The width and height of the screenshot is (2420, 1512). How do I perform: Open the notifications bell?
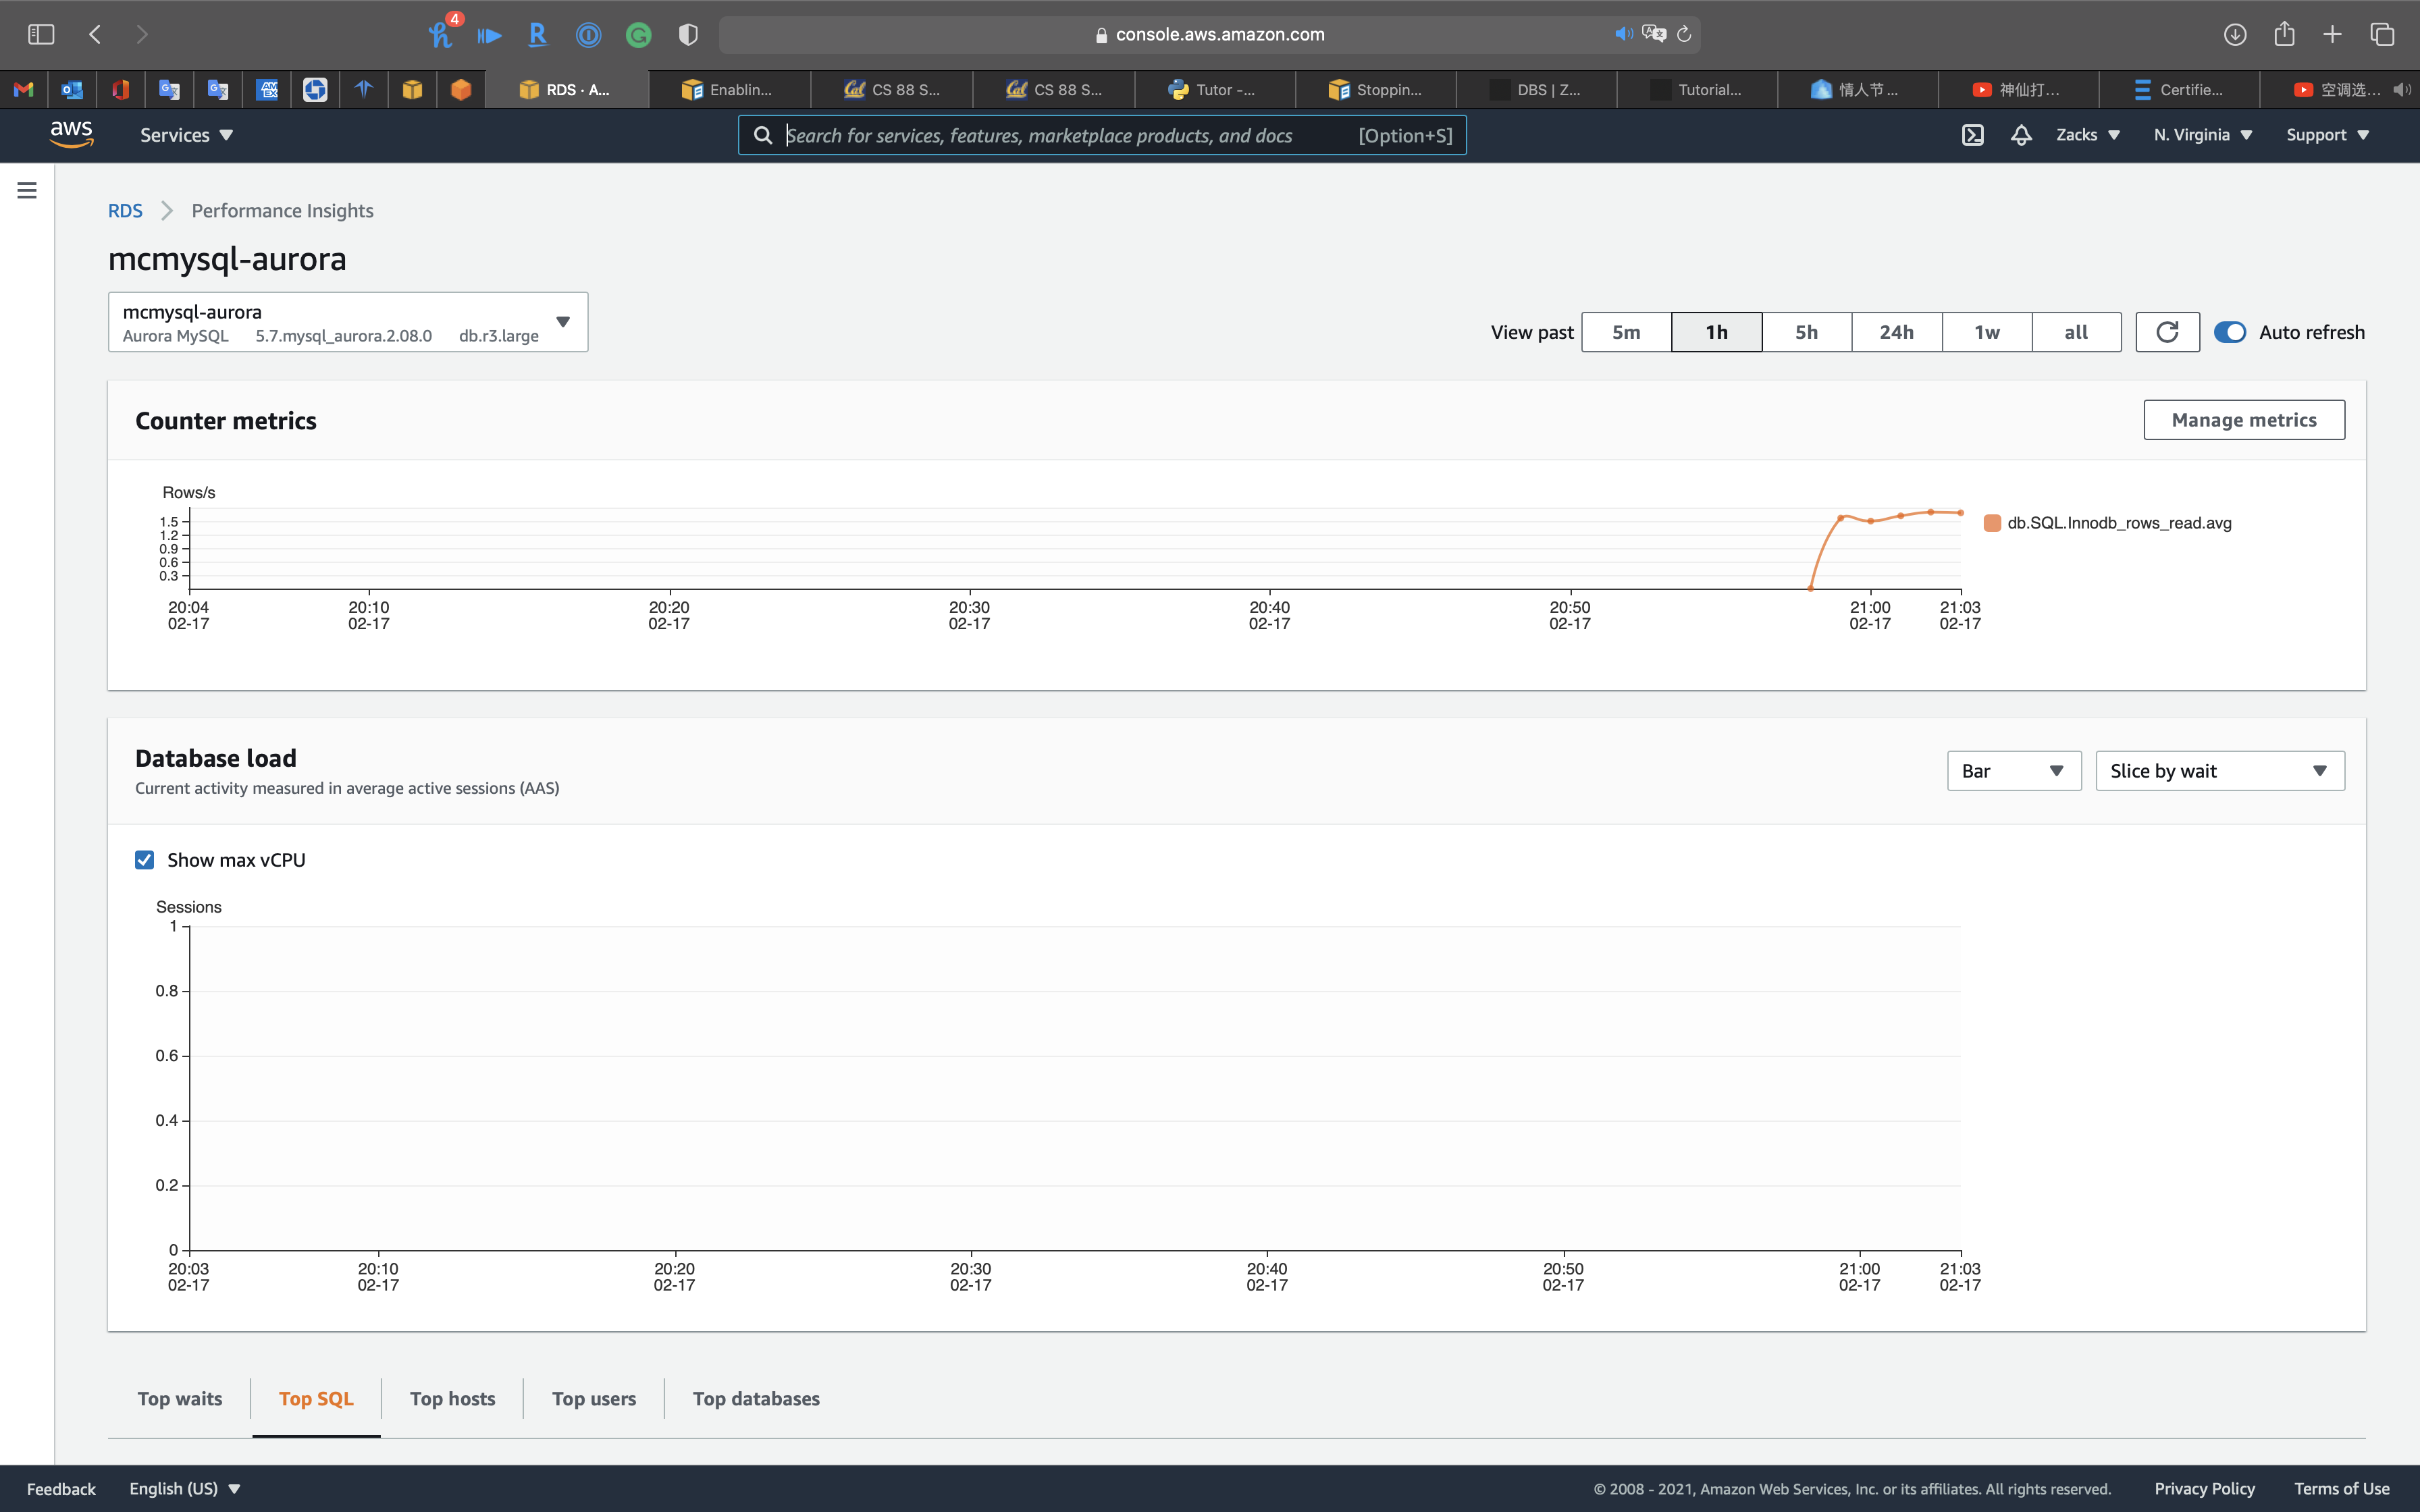click(2021, 135)
